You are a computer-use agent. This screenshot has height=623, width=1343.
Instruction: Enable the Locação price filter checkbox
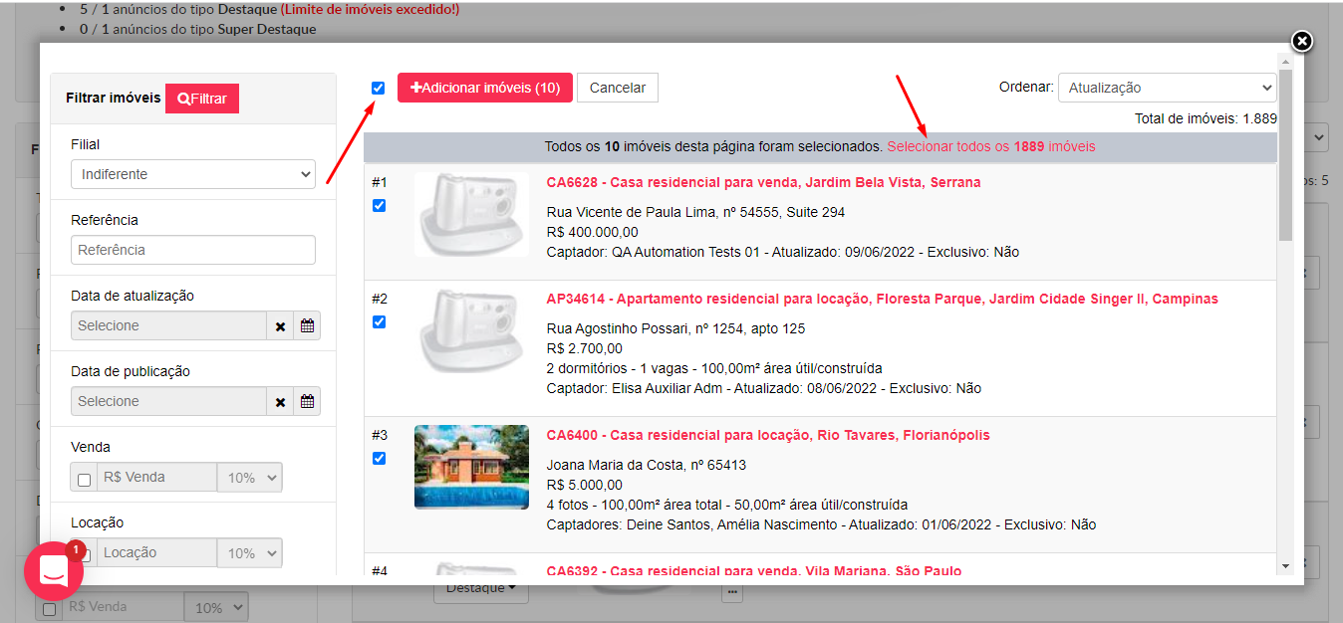[84, 554]
